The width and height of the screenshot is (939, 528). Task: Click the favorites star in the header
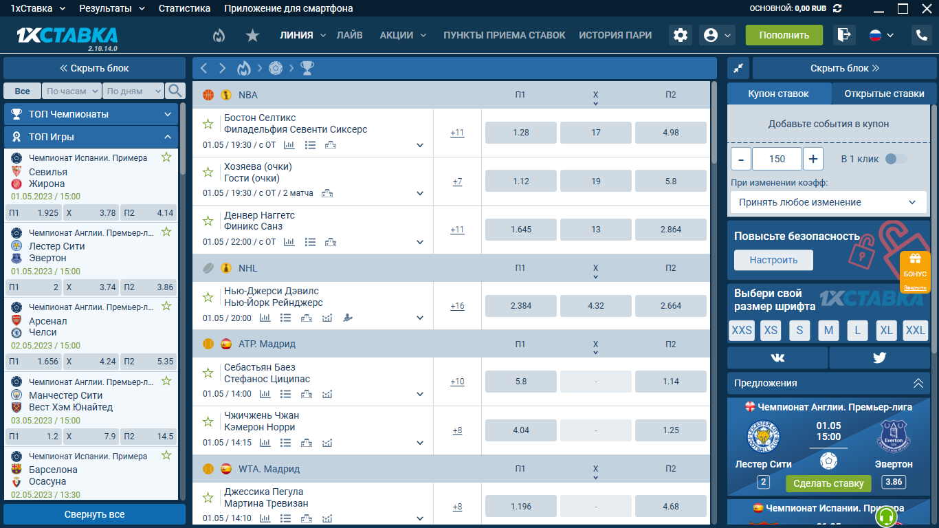point(252,35)
